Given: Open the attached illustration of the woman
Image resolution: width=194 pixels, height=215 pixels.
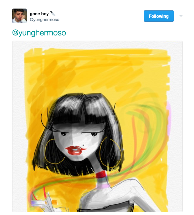Looking at the screenshot, I should coord(97,126).
